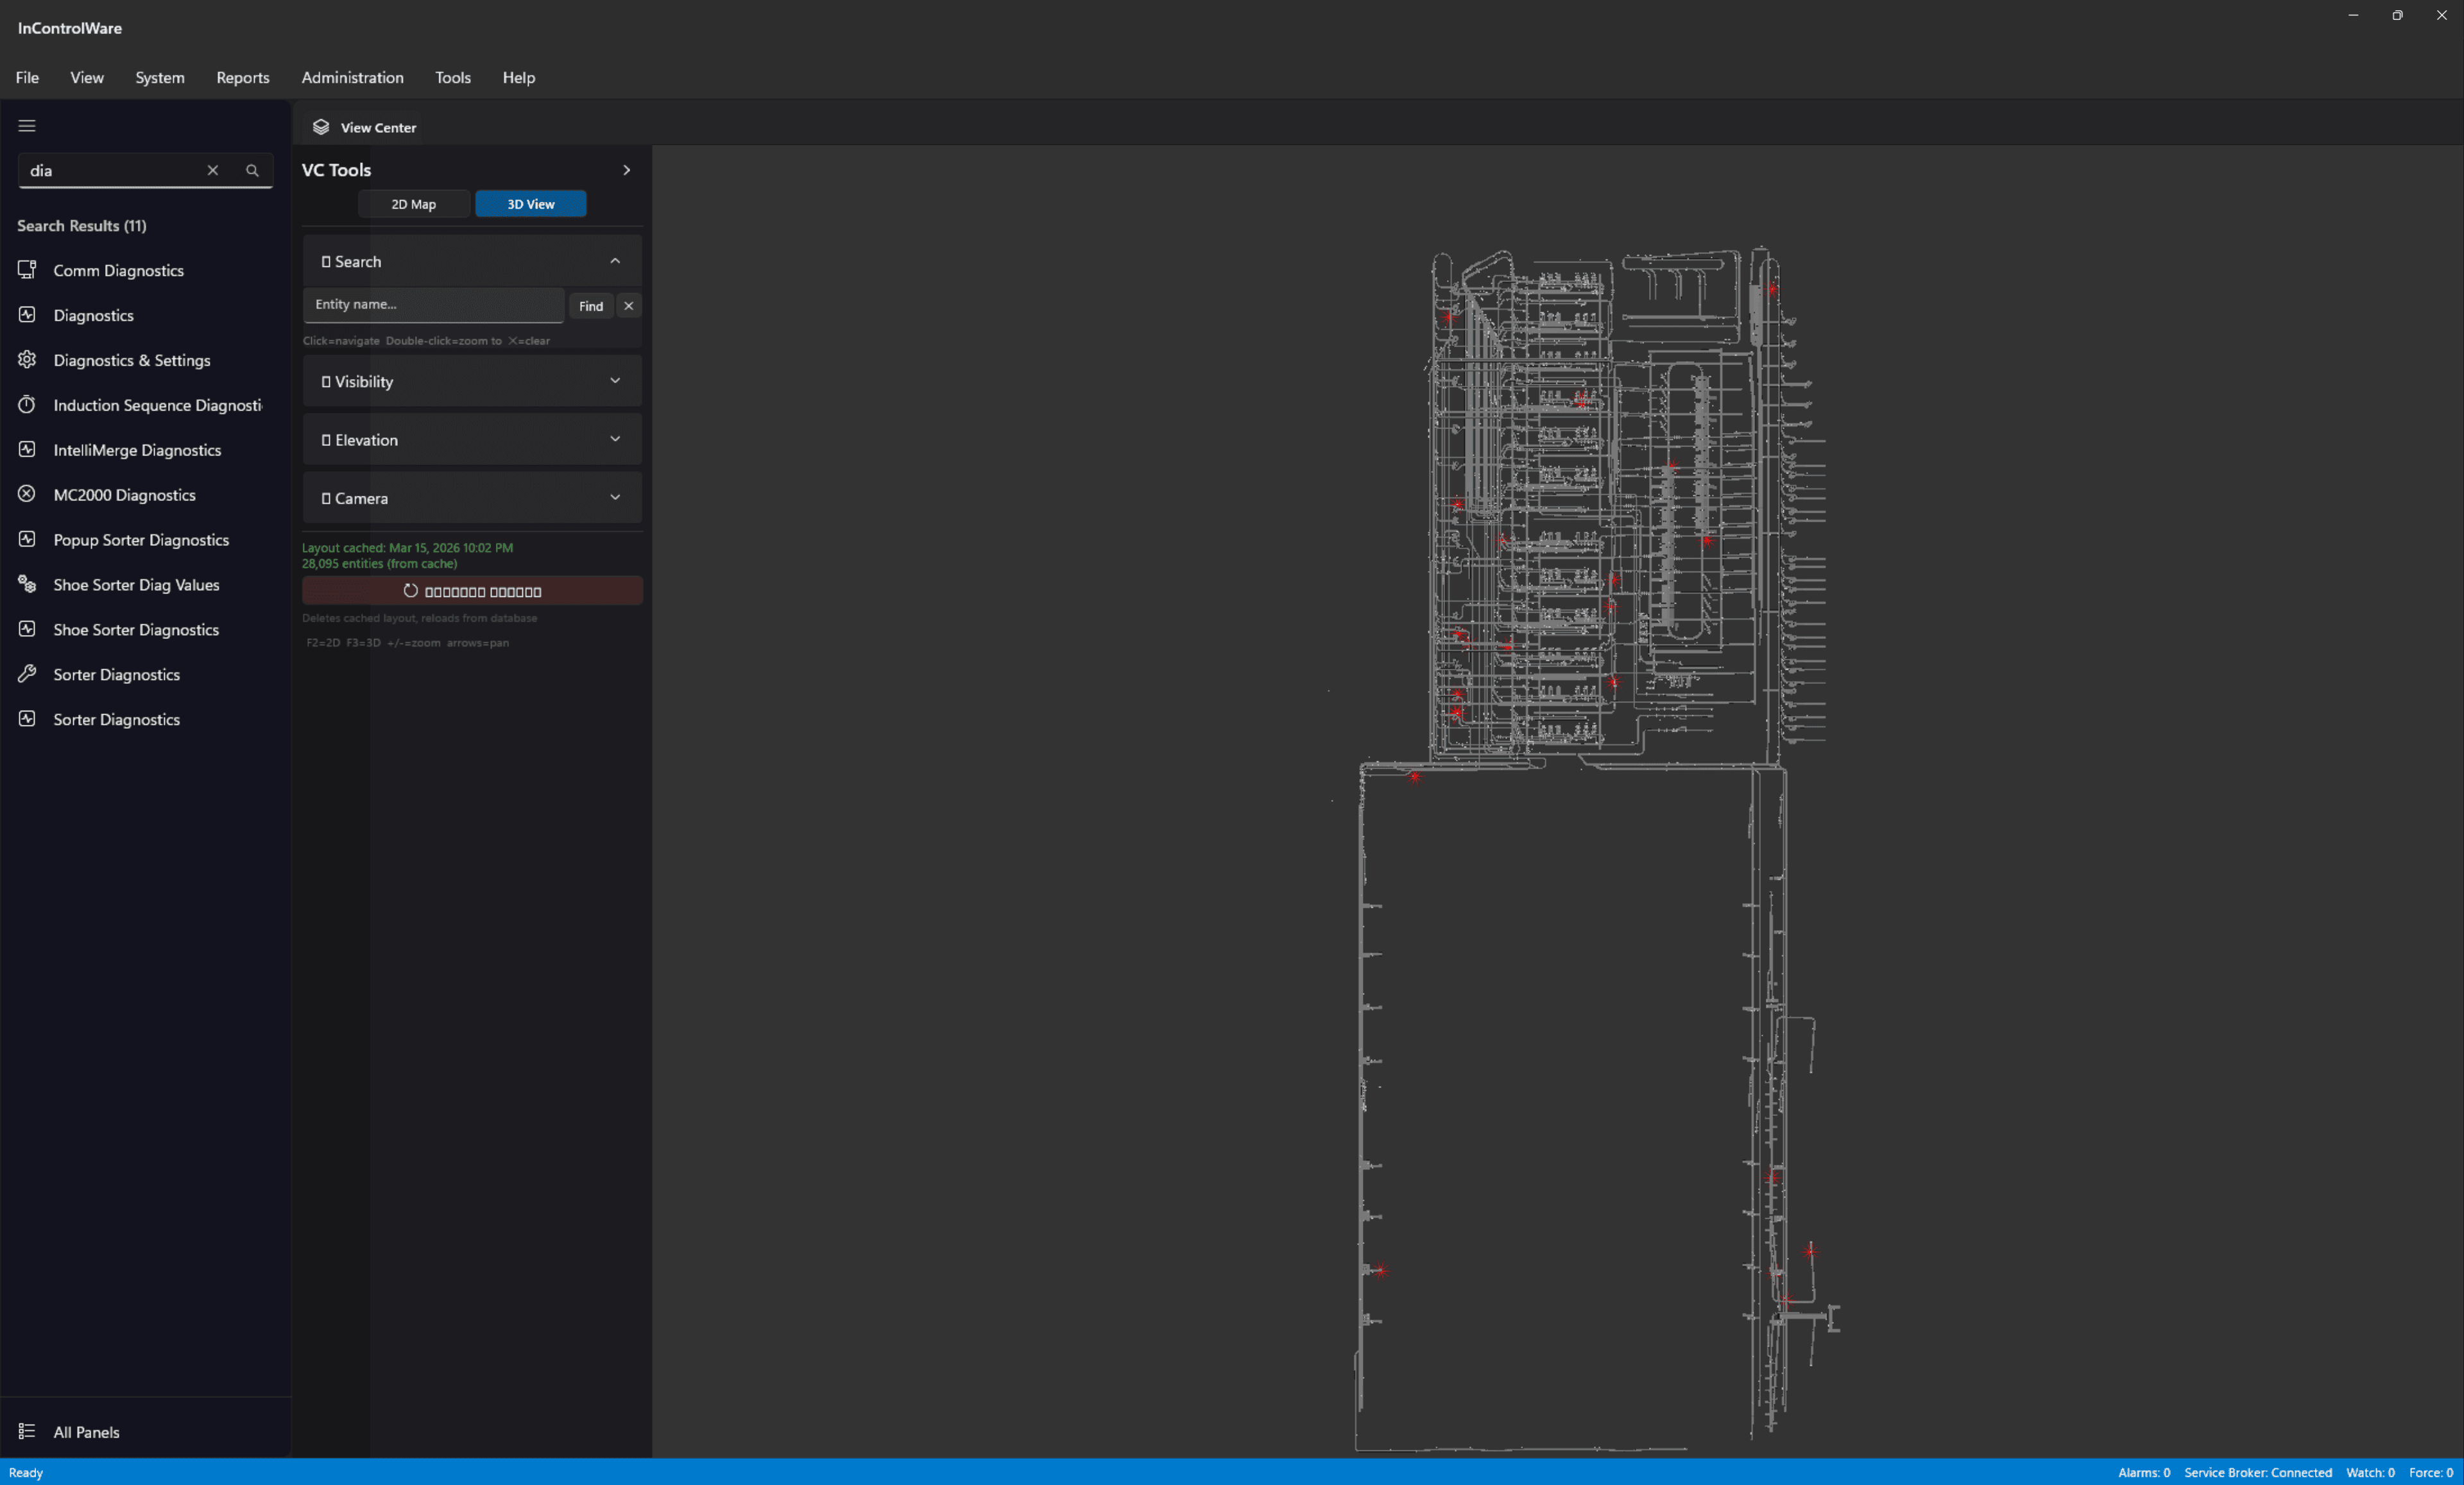
Task: Click the magnifier search icon
Action: [252, 170]
